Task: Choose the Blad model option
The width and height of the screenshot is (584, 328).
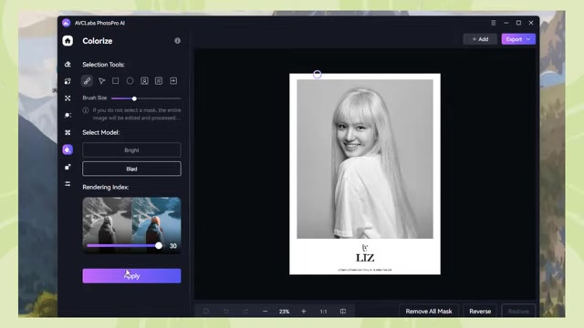Action: tap(131, 169)
